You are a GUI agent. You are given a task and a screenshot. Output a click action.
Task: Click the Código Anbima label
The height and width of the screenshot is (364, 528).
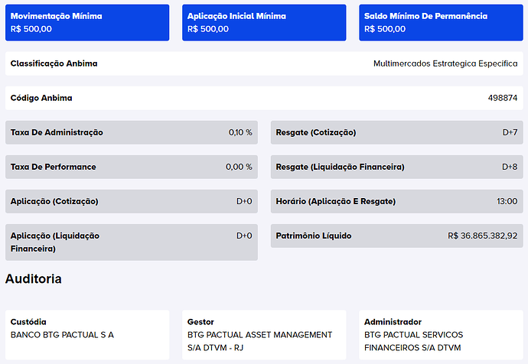click(x=41, y=98)
